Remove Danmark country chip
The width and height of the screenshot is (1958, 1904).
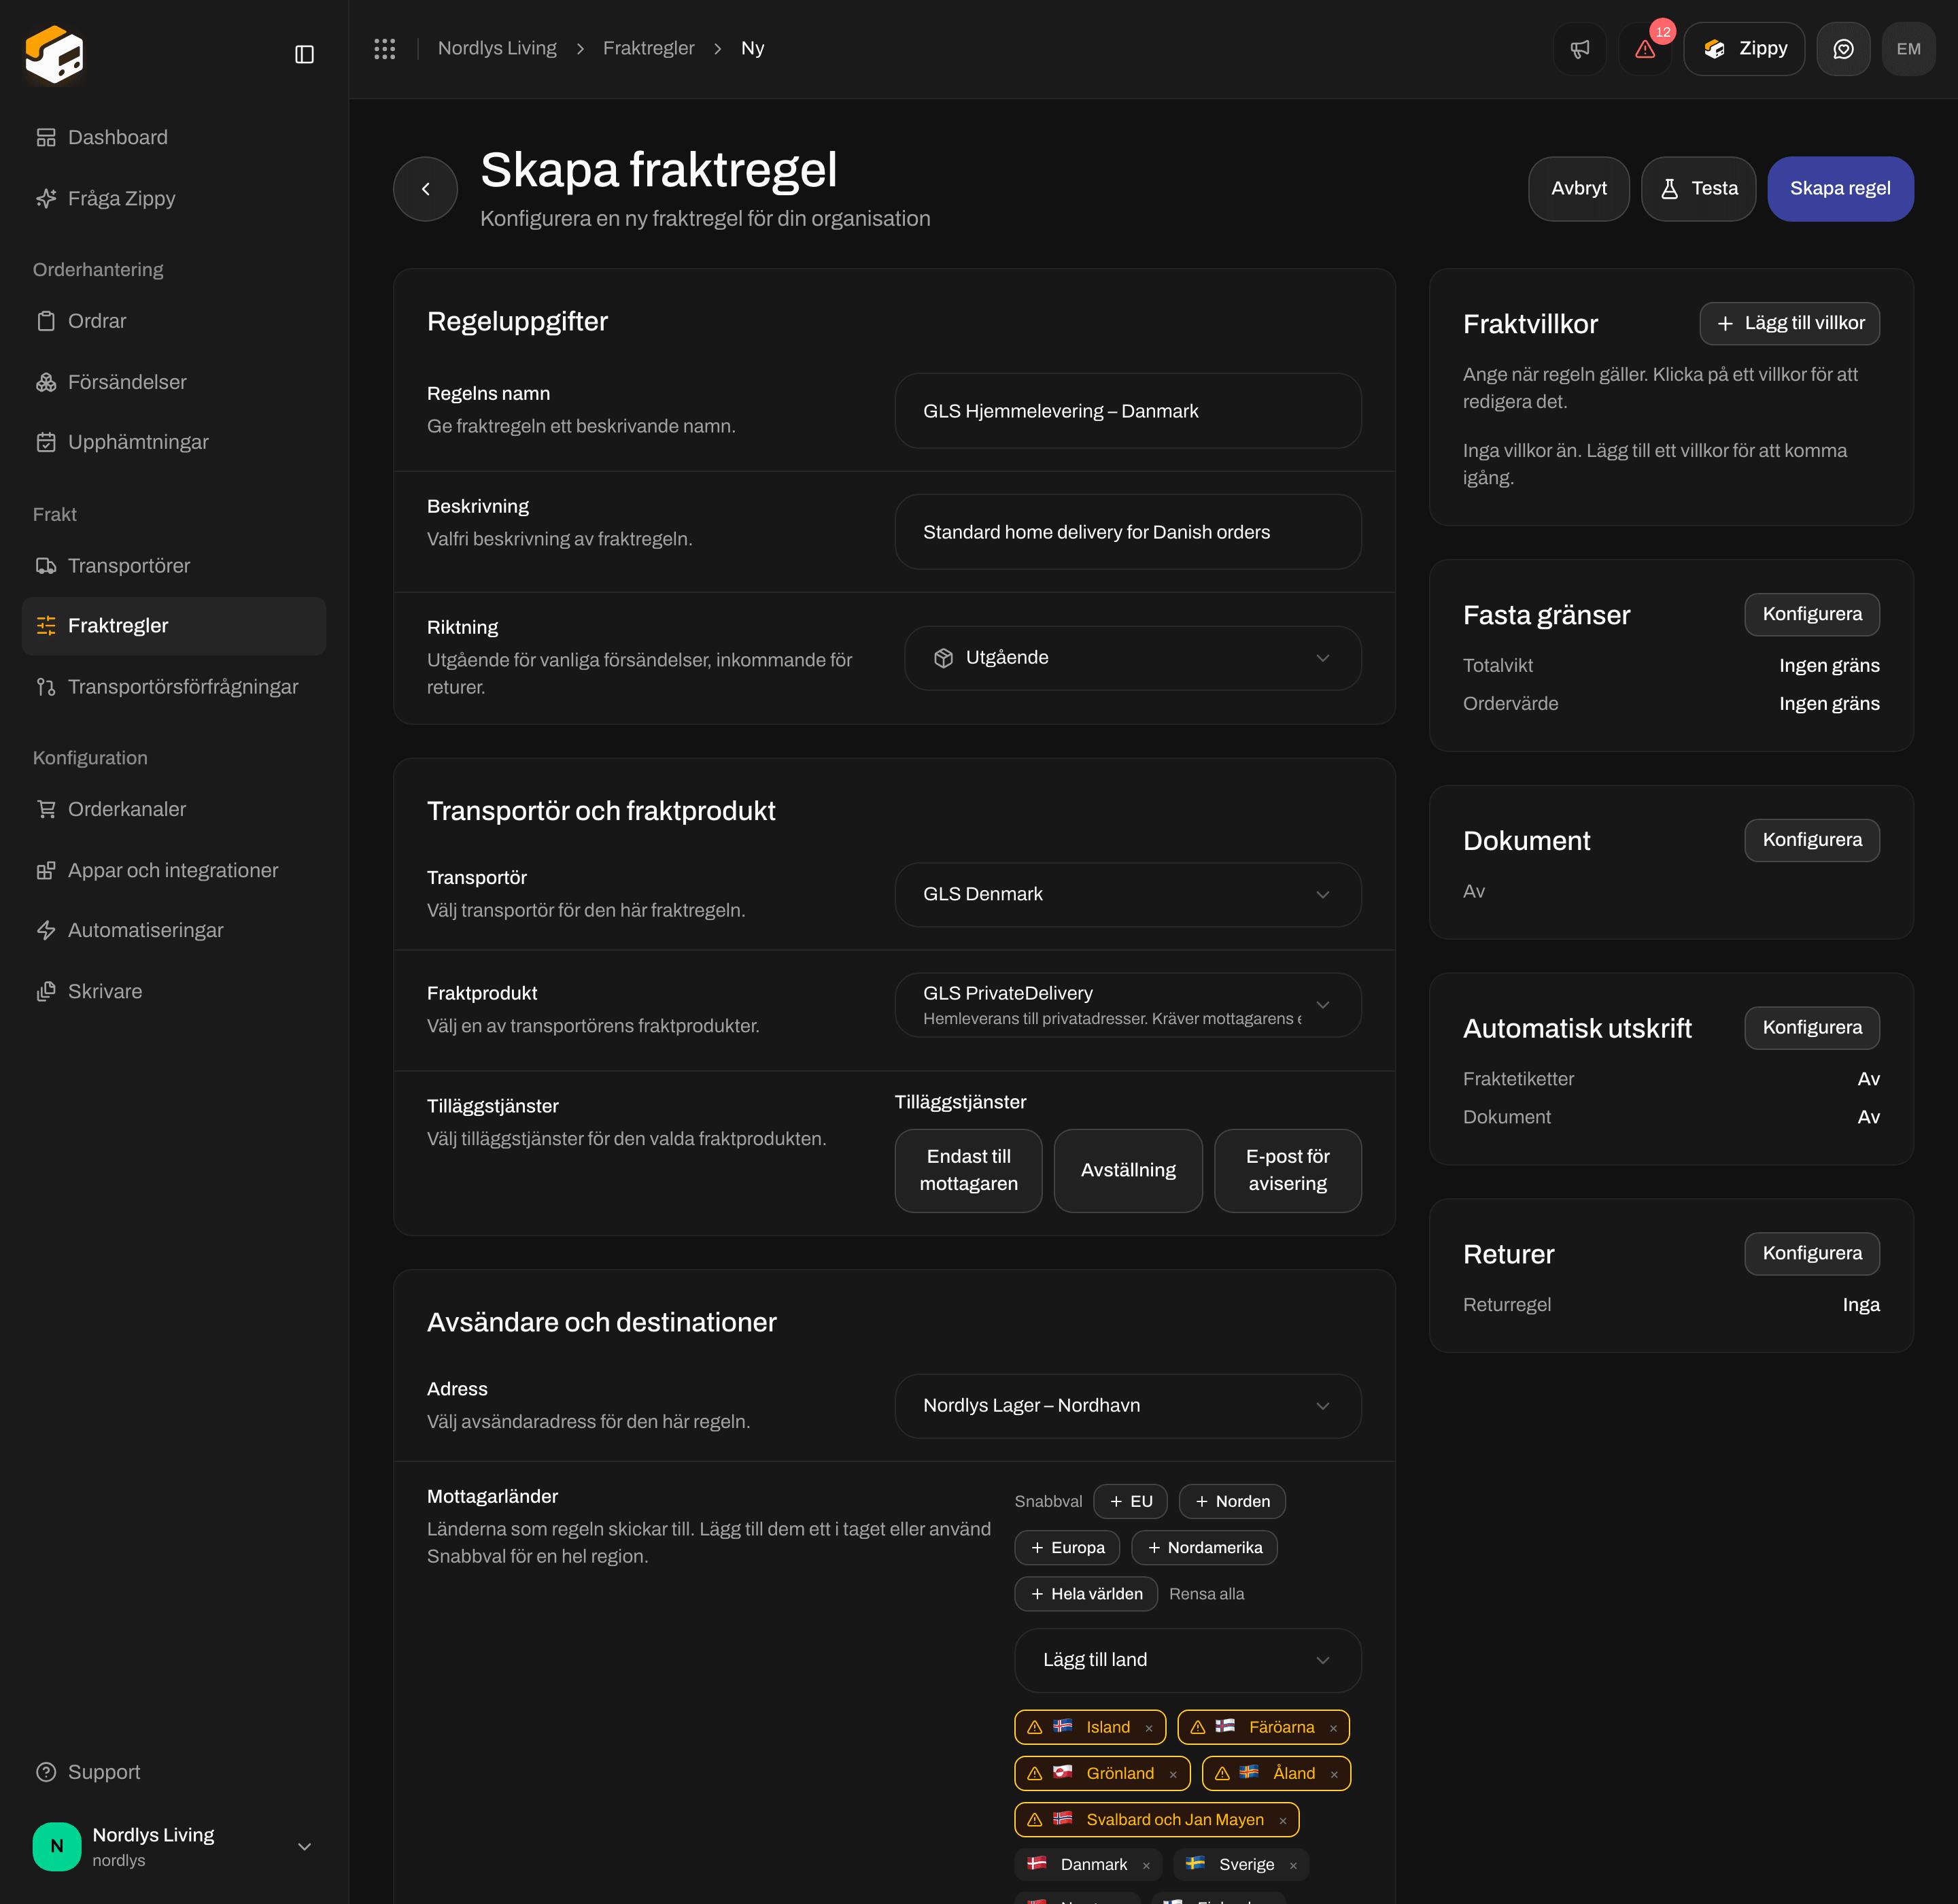click(x=1146, y=1865)
